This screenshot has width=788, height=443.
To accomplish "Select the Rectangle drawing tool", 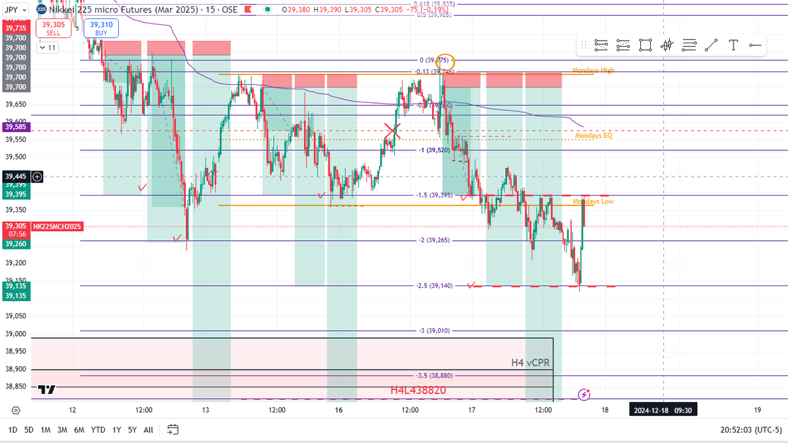I will coord(646,45).
